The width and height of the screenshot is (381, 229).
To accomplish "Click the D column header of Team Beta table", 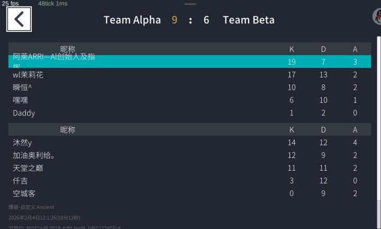I will point(323,130).
